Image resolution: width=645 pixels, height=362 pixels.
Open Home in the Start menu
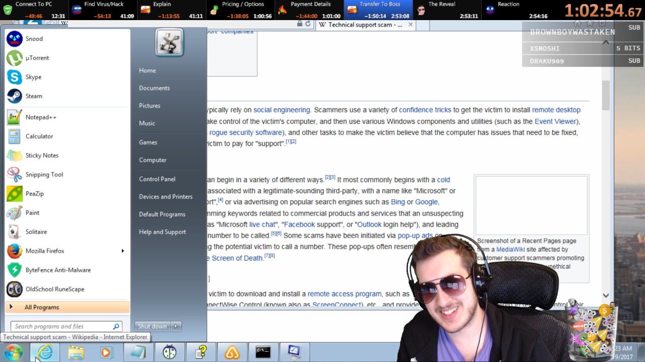click(148, 70)
